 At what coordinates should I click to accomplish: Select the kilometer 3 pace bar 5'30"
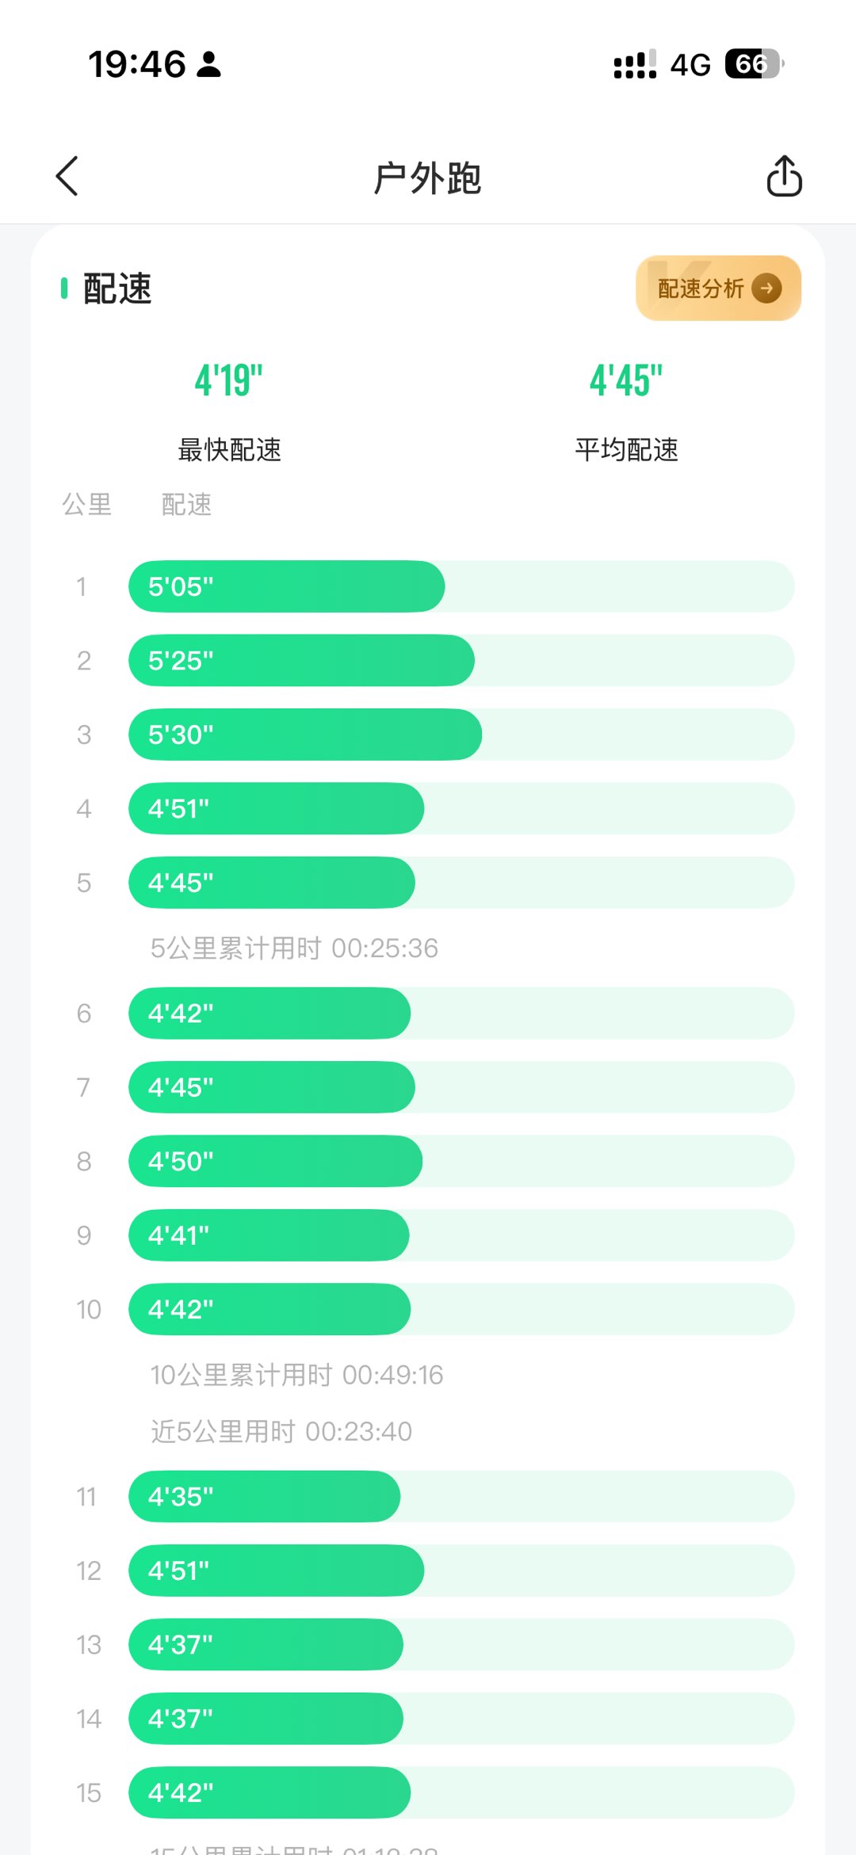point(305,735)
